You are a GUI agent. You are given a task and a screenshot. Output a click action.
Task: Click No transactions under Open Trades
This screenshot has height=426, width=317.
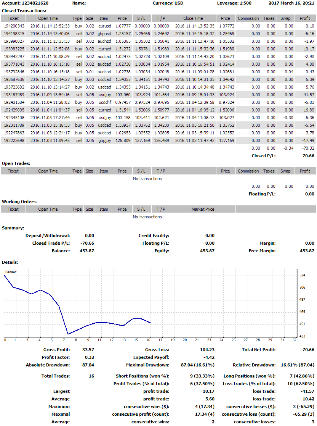[147, 179]
